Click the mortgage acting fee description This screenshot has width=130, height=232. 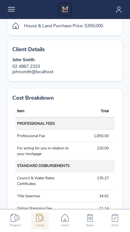(x=43, y=151)
